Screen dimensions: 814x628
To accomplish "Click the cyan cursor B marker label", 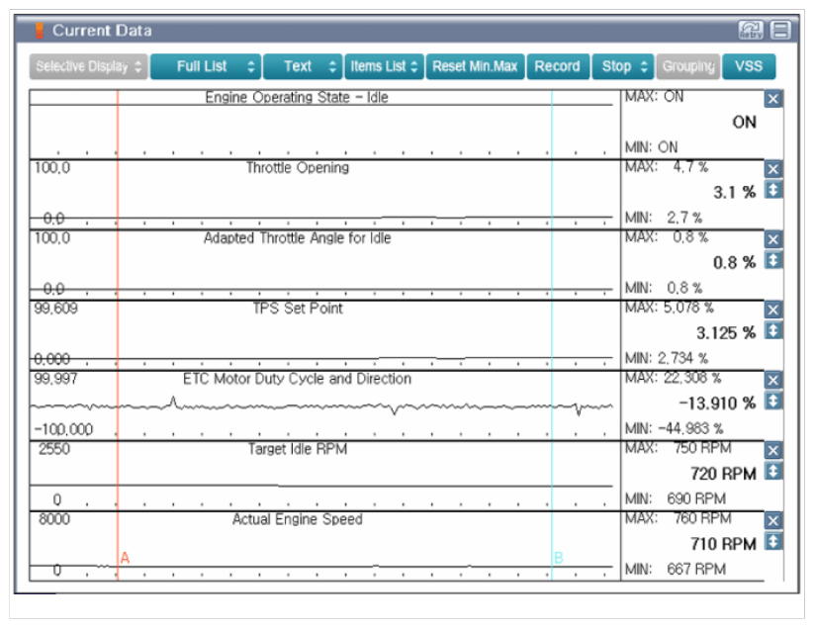I will click(558, 559).
